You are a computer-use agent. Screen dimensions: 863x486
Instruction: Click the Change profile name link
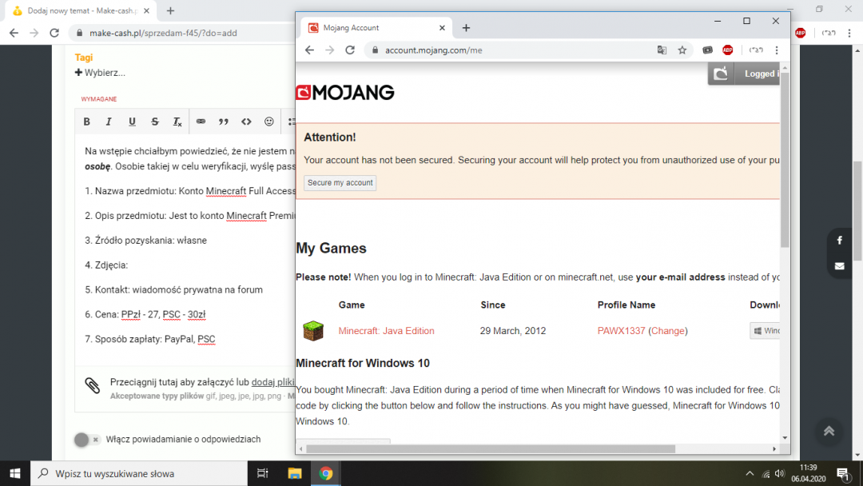coord(667,331)
